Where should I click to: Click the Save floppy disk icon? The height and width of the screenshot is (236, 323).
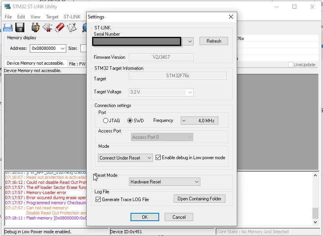20,27
